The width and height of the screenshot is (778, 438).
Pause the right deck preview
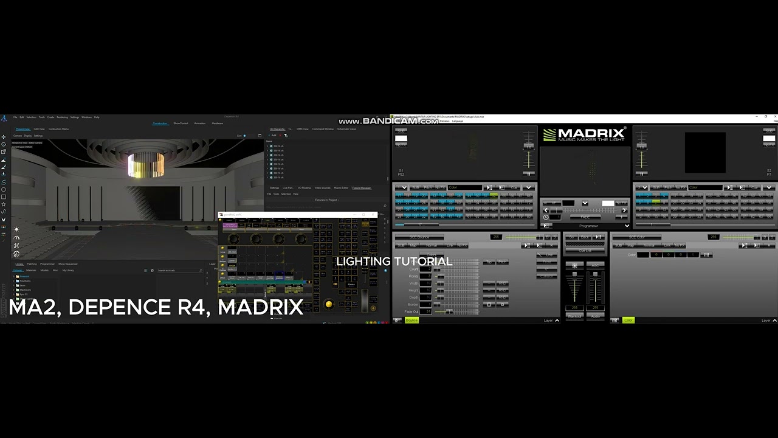coord(641,173)
